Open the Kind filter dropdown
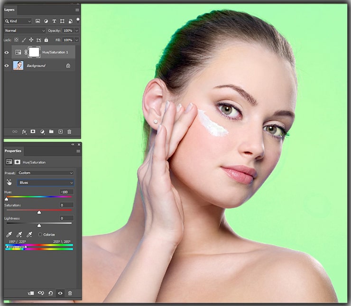 click(18, 21)
